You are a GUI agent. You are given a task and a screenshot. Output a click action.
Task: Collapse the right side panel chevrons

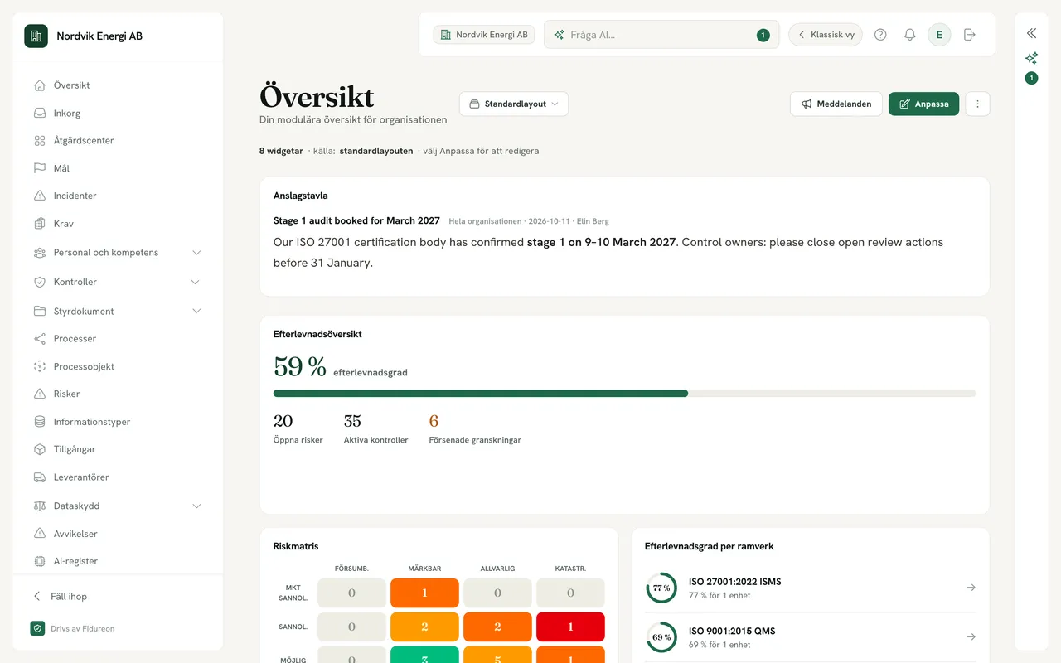(1031, 33)
